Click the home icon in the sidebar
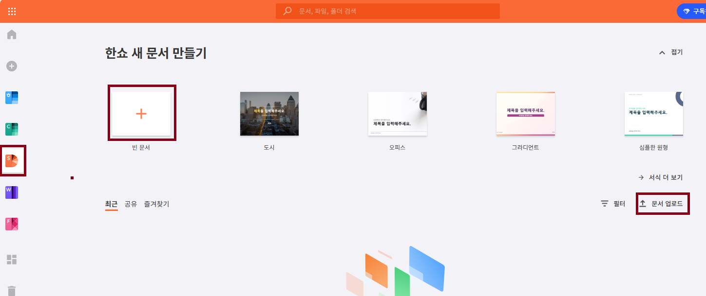The image size is (706, 296). click(11, 34)
